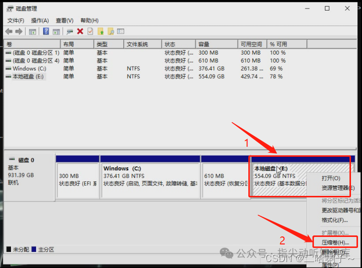Sort by the 容量 column header
362x268 pixels.
(217, 44)
